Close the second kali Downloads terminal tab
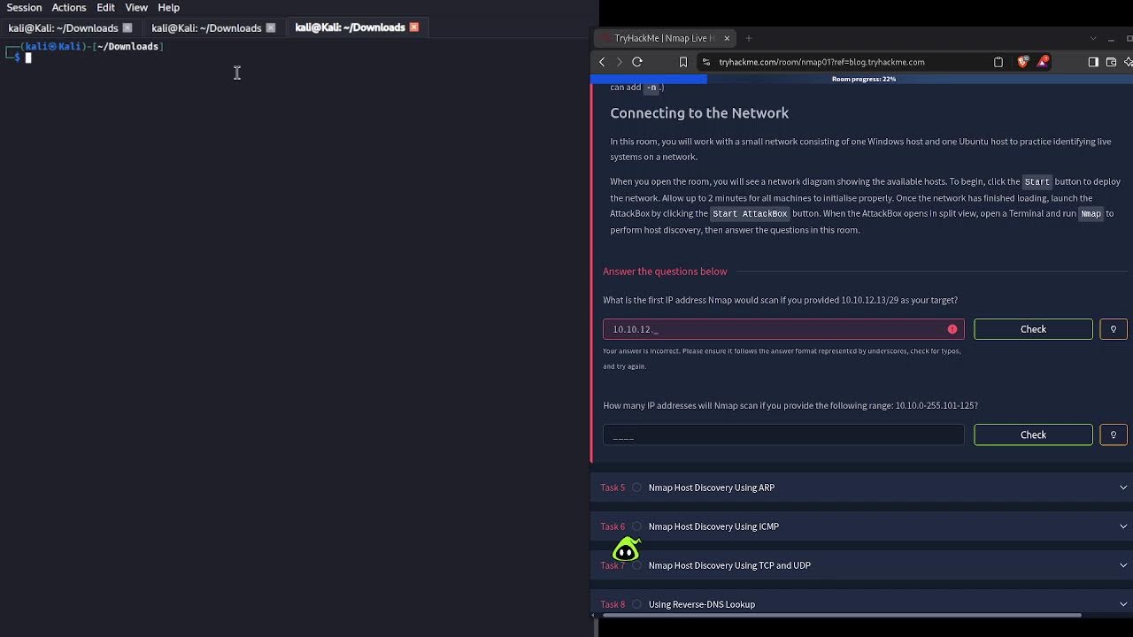1133x637 pixels. [271, 27]
